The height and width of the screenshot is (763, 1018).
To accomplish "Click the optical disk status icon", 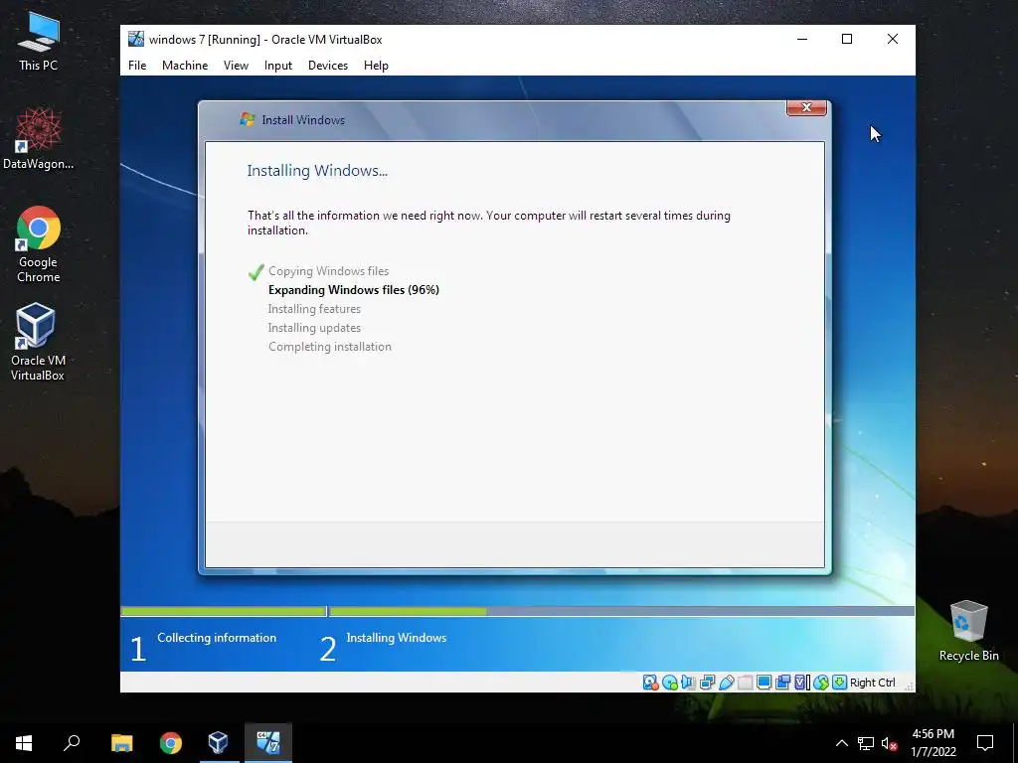I will click(x=670, y=683).
